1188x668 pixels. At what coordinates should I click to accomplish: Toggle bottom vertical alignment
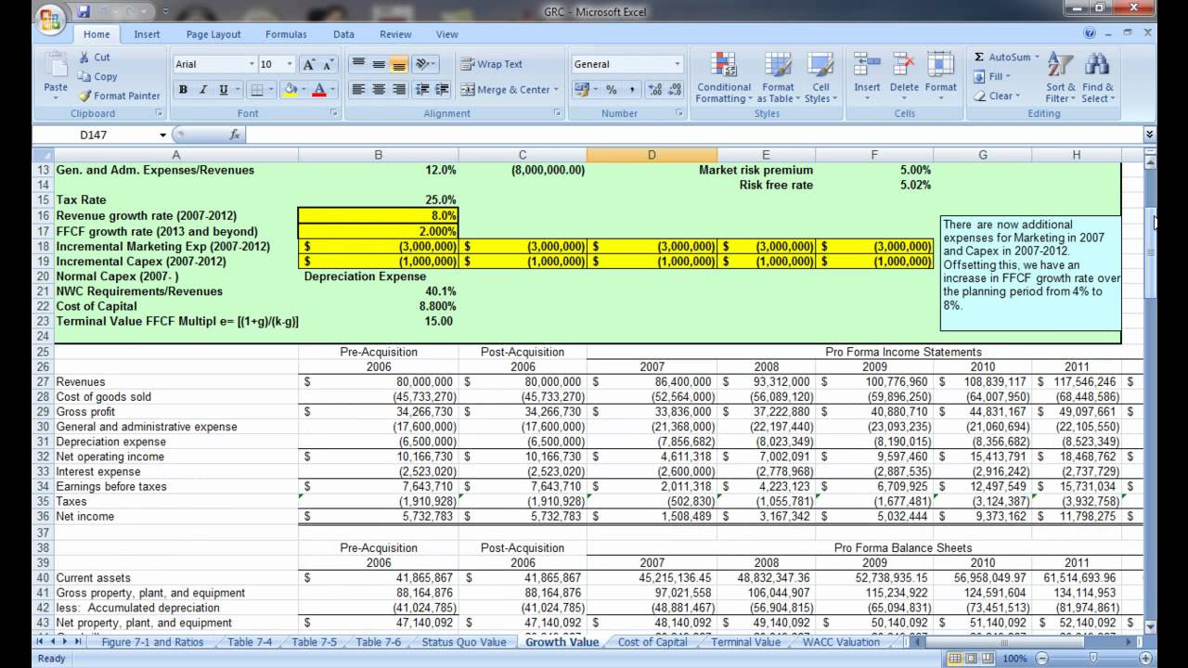[399, 64]
